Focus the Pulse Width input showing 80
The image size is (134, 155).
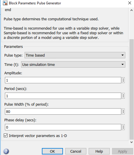[63, 111]
